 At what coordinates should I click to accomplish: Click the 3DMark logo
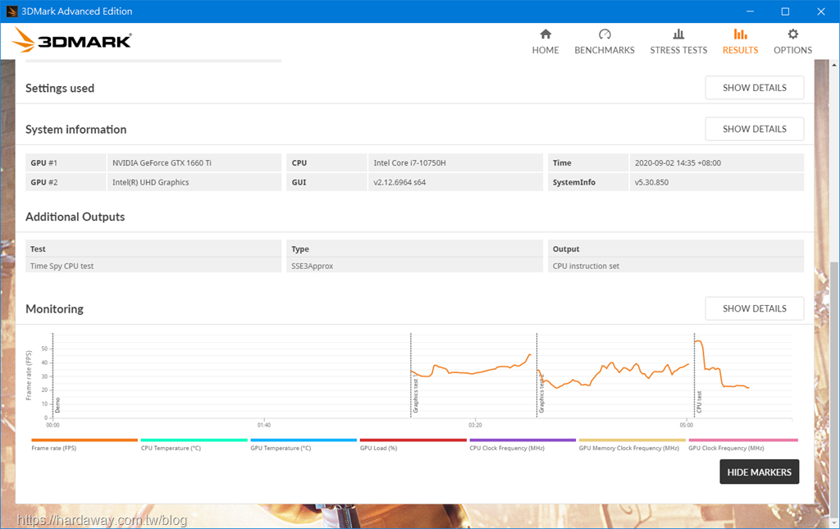click(71, 39)
